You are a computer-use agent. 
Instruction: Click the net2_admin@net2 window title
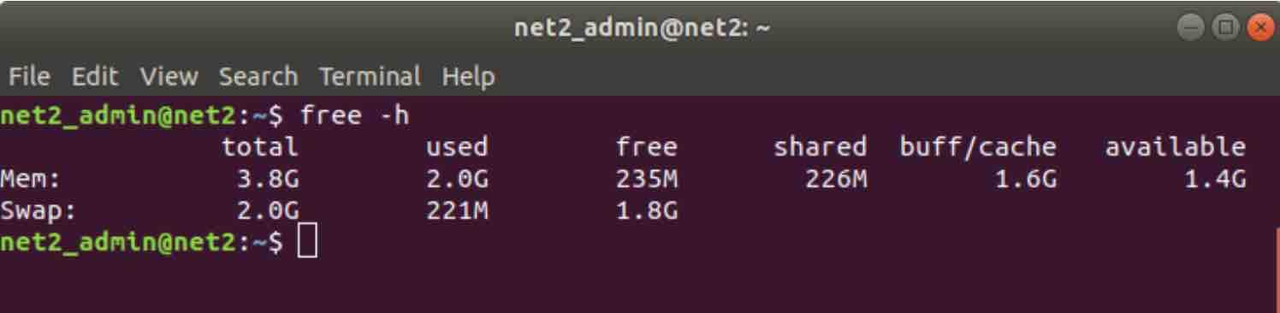click(642, 29)
